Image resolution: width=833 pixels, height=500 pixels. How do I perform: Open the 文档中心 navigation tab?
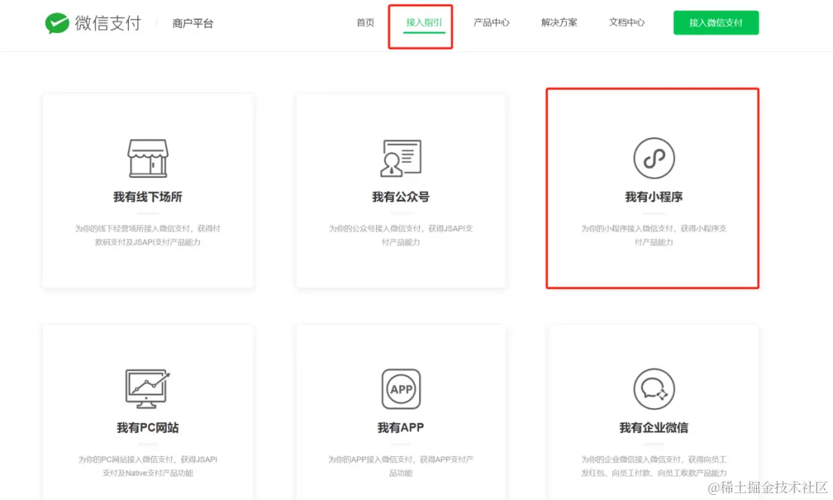point(626,23)
